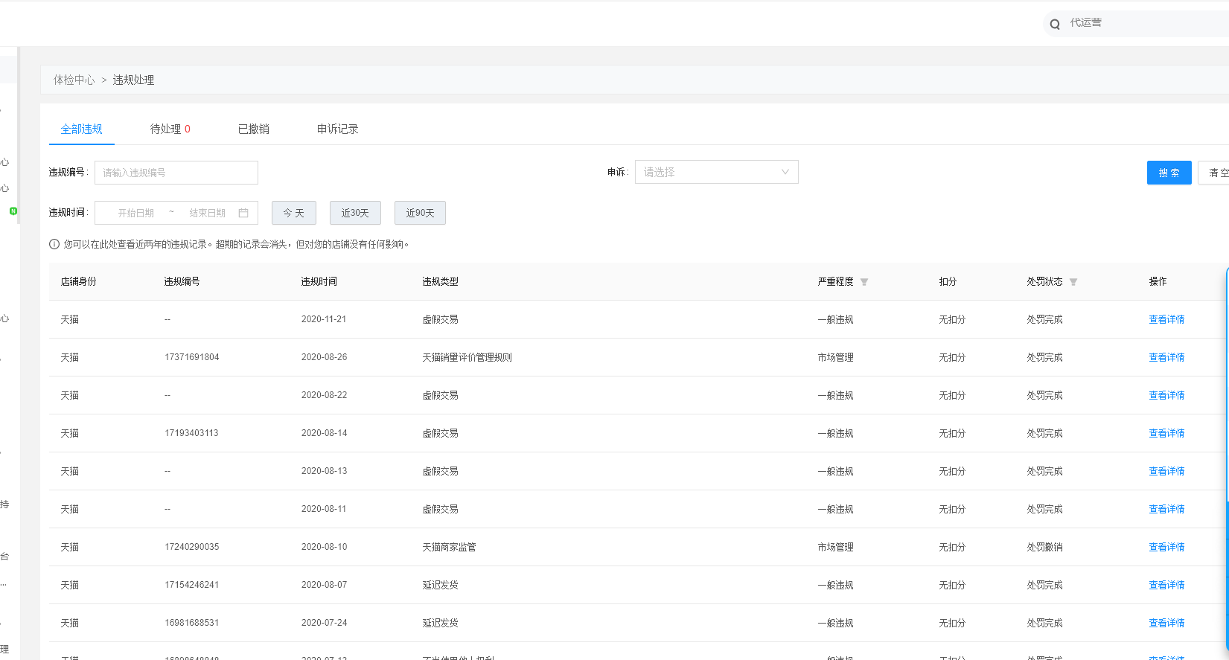Select the 今天 quick filter
Viewport: 1229px width, 660px height.
click(294, 213)
